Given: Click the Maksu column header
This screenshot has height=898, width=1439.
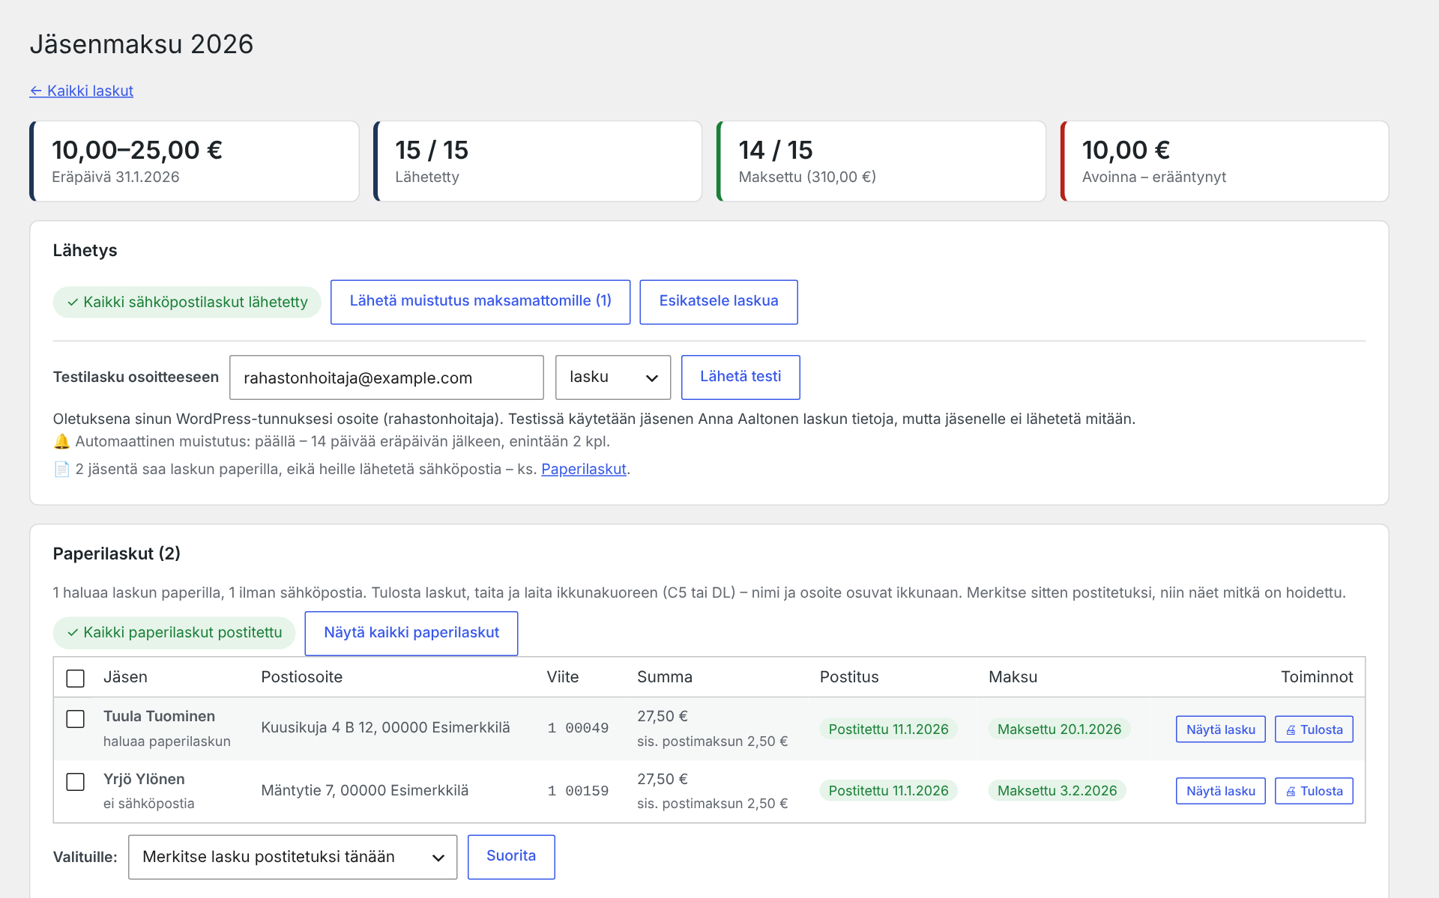Looking at the screenshot, I should coord(1013,677).
